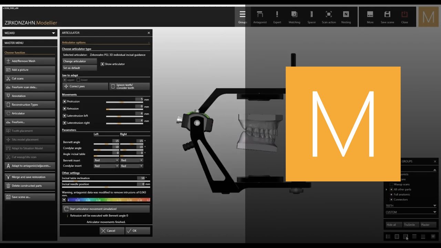Image resolution: width=441 pixels, height=248 pixels.
Task: Click Set as default button
Action: tap(80, 68)
